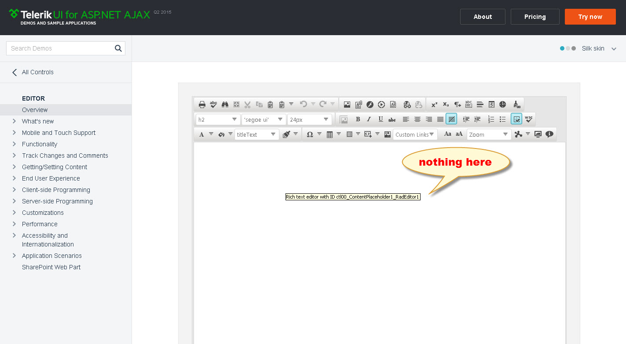The height and width of the screenshot is (344, 626).
Task: Toggle the highlighted no-justify alignment button
Action: [451, 119]
